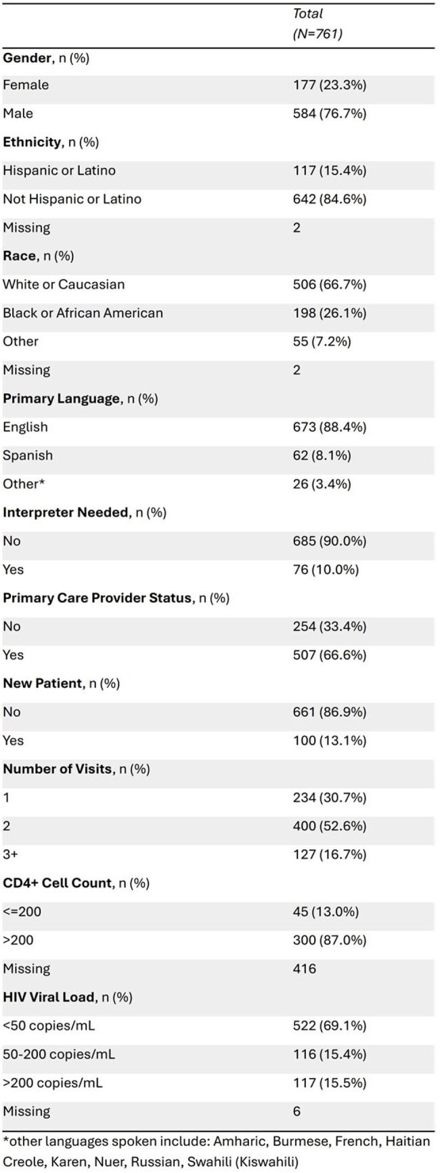The height and width of the screenshot is (1173, 440).
Task: Select the CD4 Missing value 416
Action: pyautogui.click(x=305, y=968)
